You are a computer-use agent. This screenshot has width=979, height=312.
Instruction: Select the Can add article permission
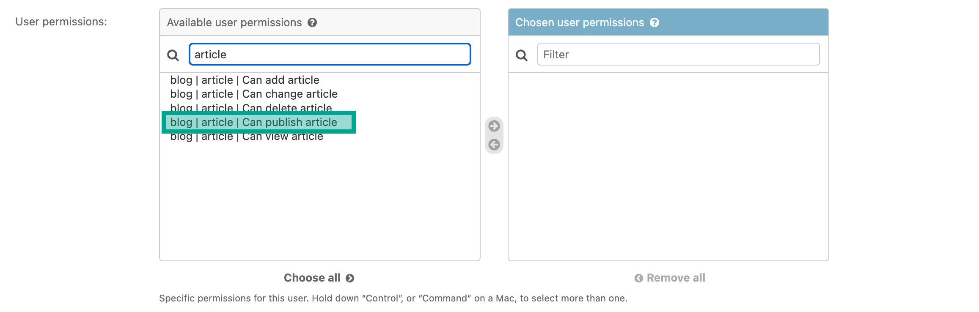(245, 80)
